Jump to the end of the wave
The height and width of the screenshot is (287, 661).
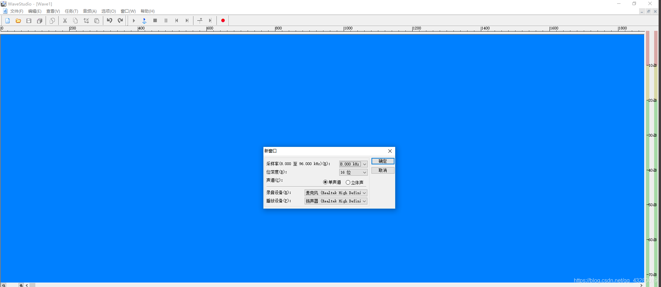point(187,21)
